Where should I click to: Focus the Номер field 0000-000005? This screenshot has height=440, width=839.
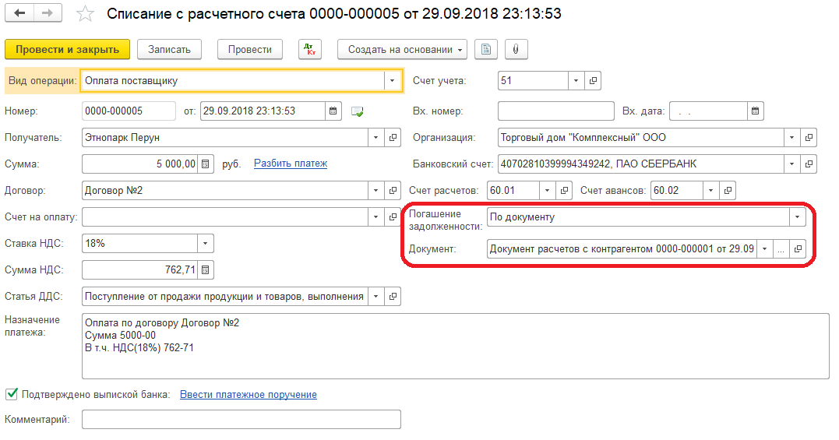tap(129, 111)
